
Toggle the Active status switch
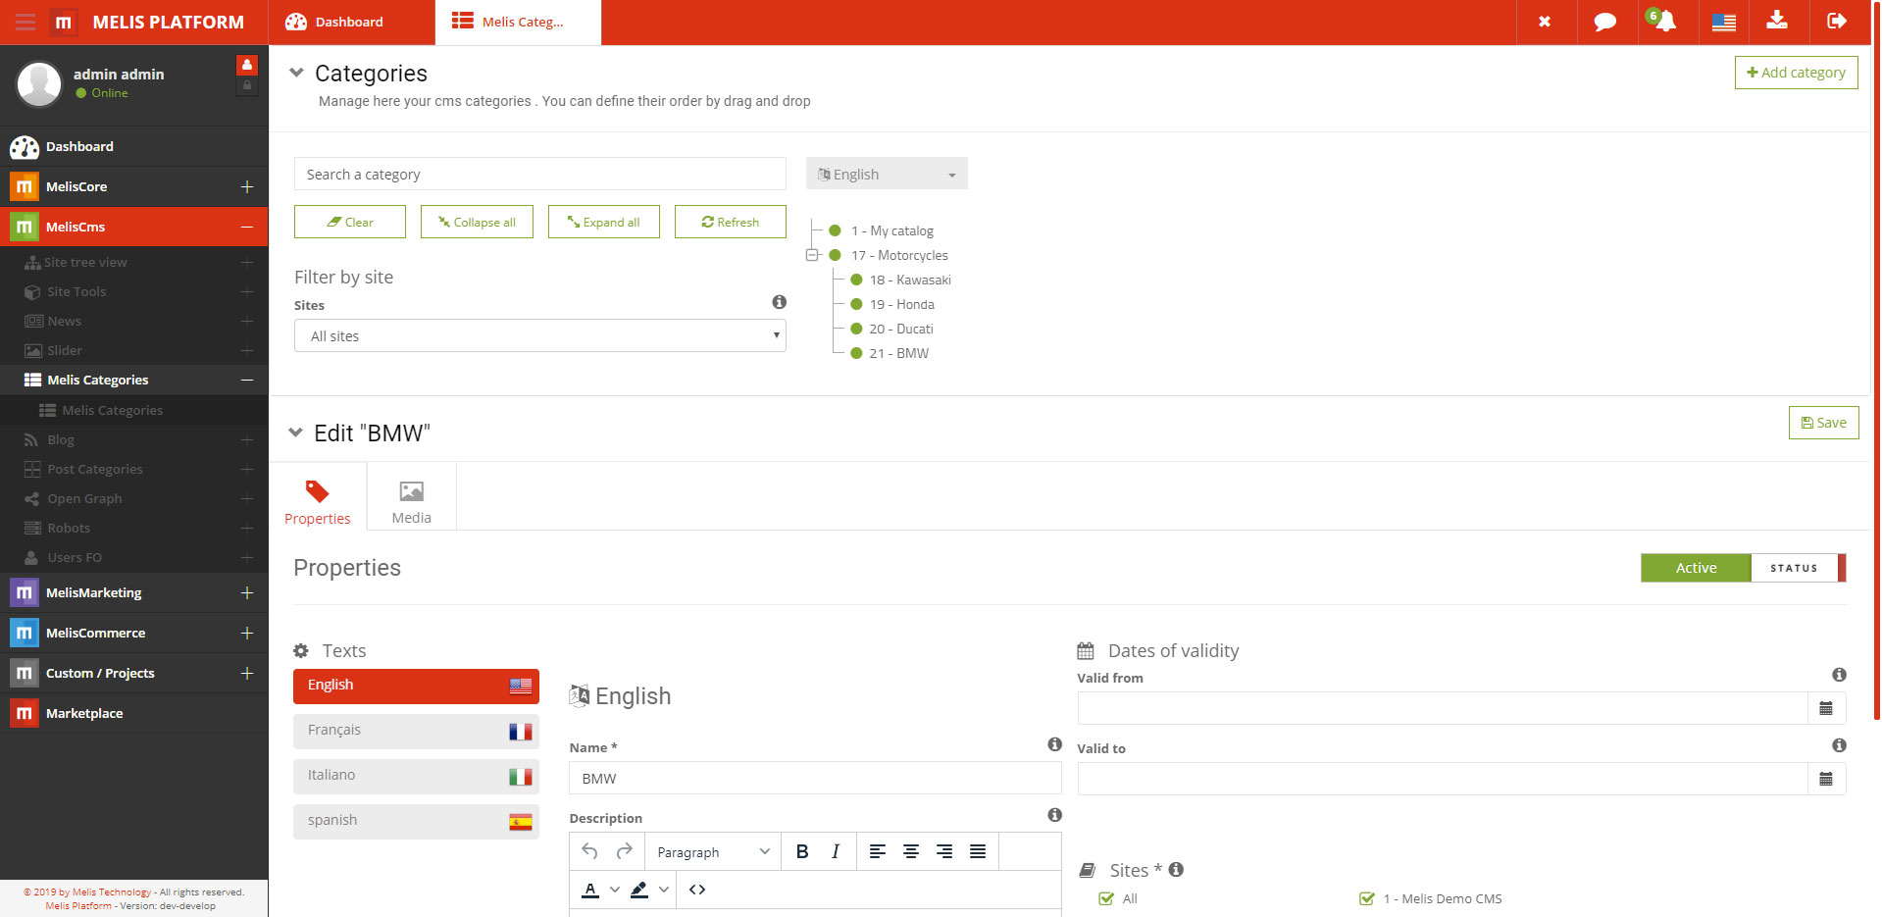[x=1742, y=568]
